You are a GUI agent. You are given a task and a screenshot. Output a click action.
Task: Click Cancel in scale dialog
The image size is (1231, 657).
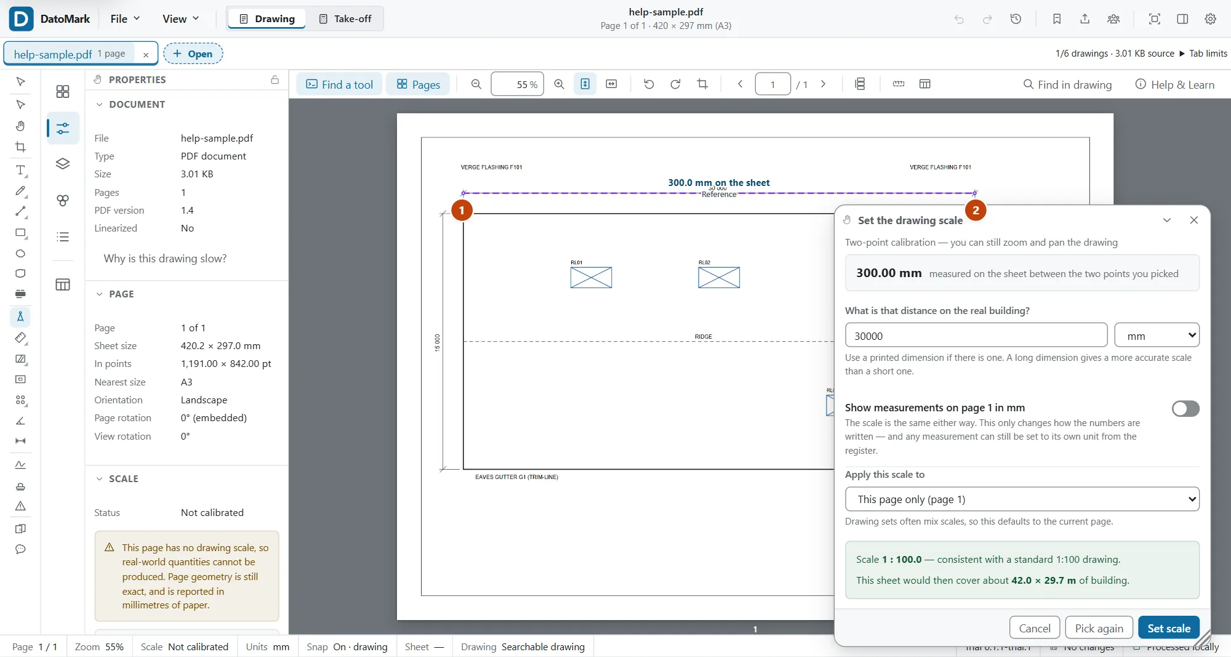click(1035, 629)
